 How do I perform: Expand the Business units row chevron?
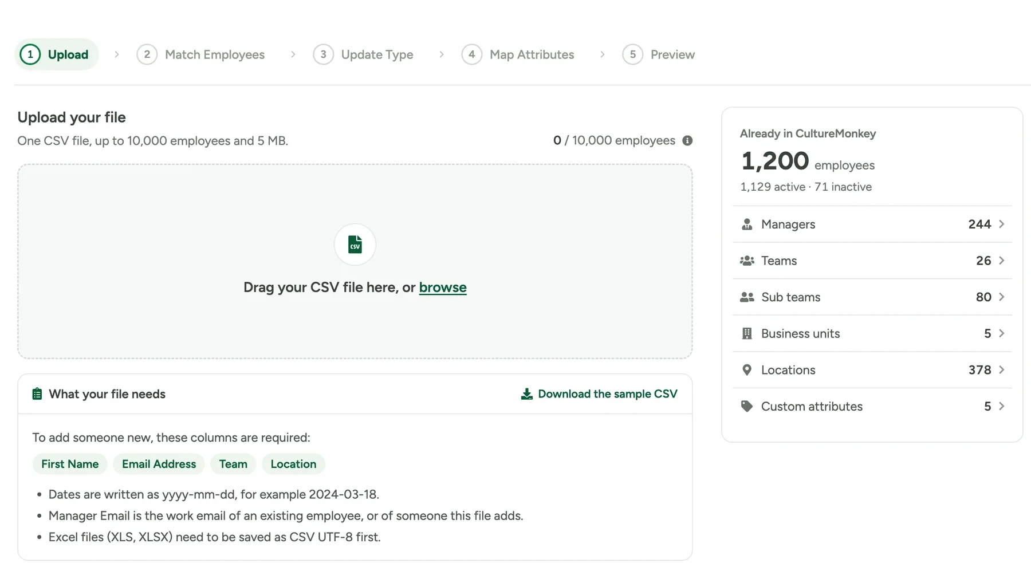click(1002, 333)
